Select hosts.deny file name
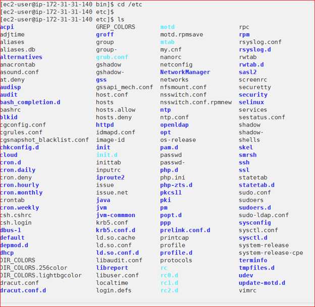The width and height of the screenshot is (315, 307). pos(114,117)
